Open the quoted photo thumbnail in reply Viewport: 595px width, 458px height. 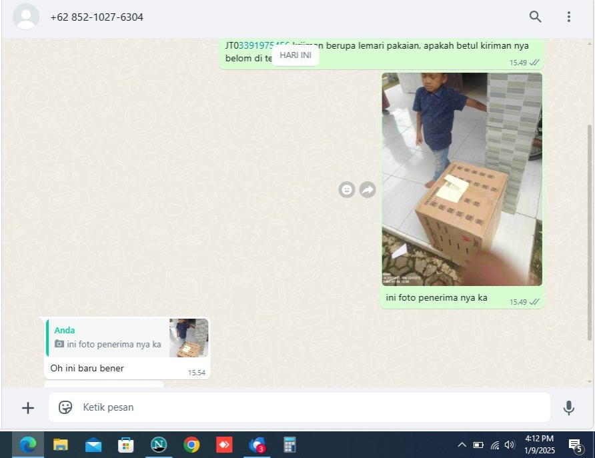pos(189,338)
